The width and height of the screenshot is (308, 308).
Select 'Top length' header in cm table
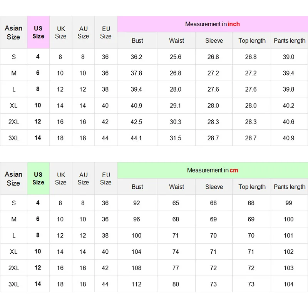click(x=252, y=187)
